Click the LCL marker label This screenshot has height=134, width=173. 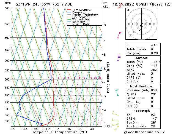click(108, 126)
